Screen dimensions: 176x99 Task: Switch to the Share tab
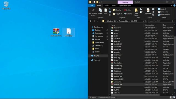[106, 5]
